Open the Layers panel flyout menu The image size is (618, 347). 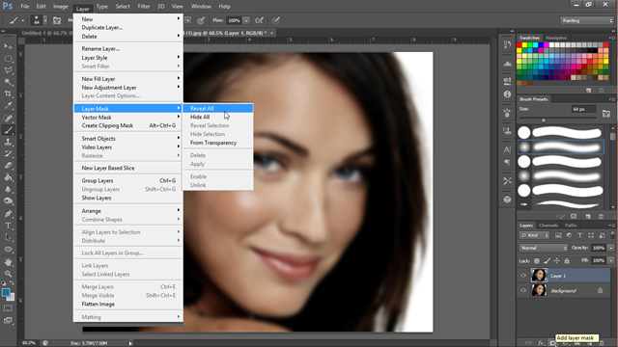(x=611, y=226)
